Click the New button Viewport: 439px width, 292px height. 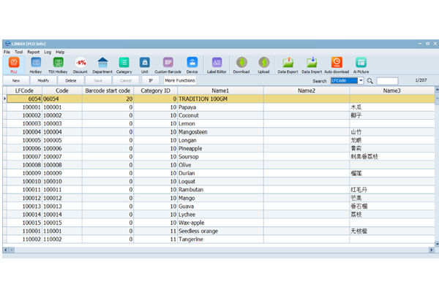click(x=15, y=80)
